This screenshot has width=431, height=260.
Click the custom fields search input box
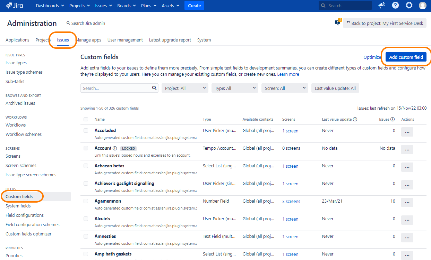[116, 88]
